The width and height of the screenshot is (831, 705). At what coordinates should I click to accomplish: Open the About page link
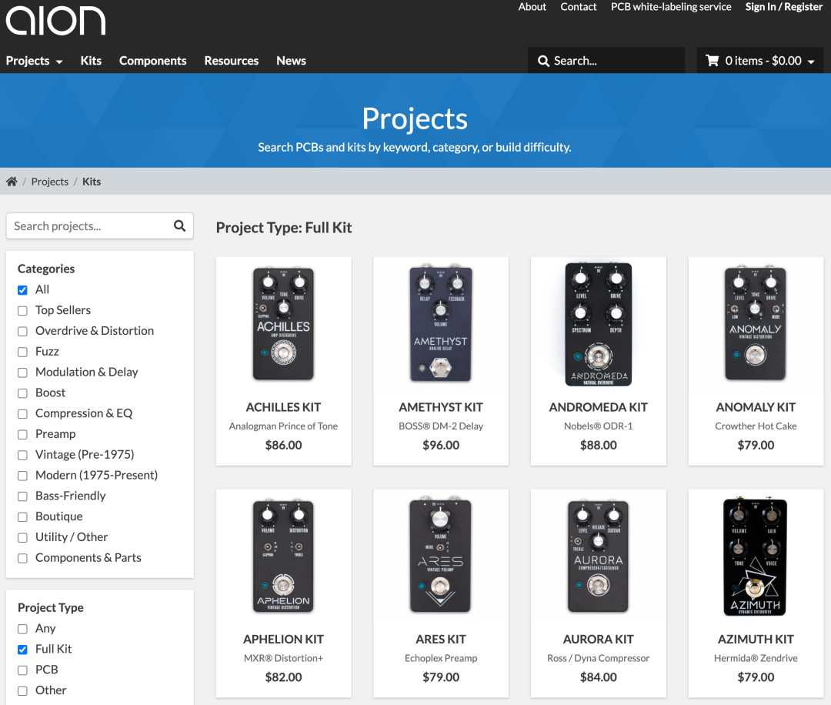532,7
